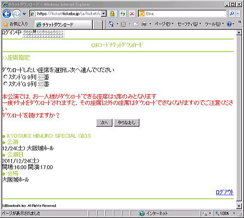
Task: Open the セーフティ(S) menu
Action: (189, 24)
